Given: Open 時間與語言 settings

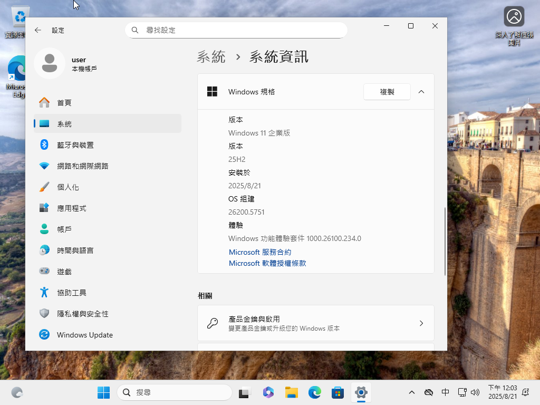Looking at the screenshot, I should tap(75, 250).
